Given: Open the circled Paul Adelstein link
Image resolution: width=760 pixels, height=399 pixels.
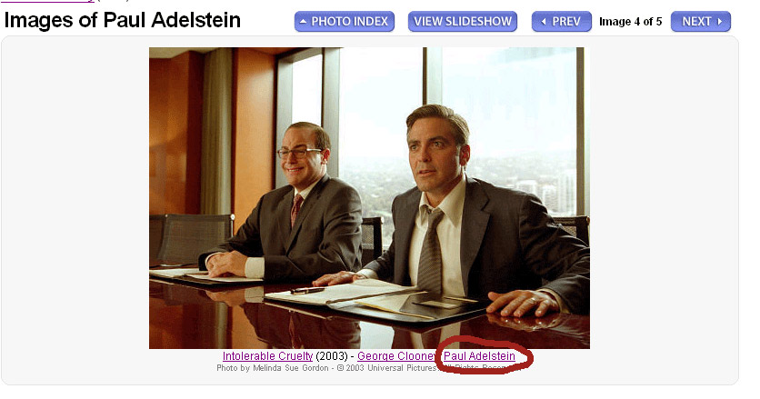Looking at the screenshot, I should click(479, 356).
